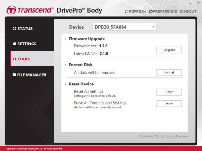
Task: Click 'All data will be removed.' text
Action: pos(95,73)
